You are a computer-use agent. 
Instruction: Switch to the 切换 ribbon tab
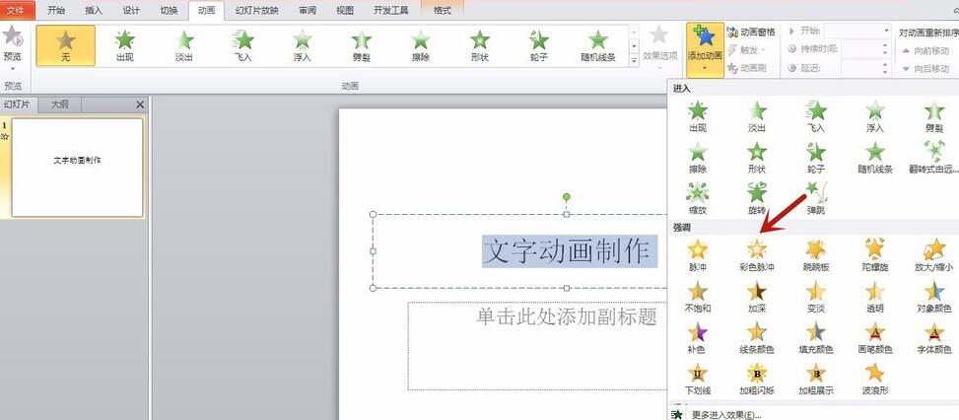point(169,11)
